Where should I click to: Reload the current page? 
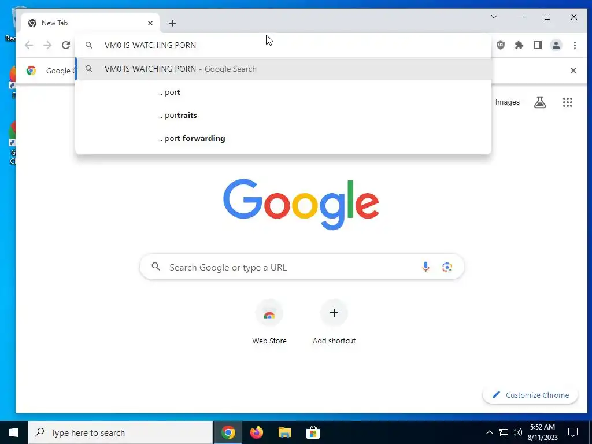66,45
